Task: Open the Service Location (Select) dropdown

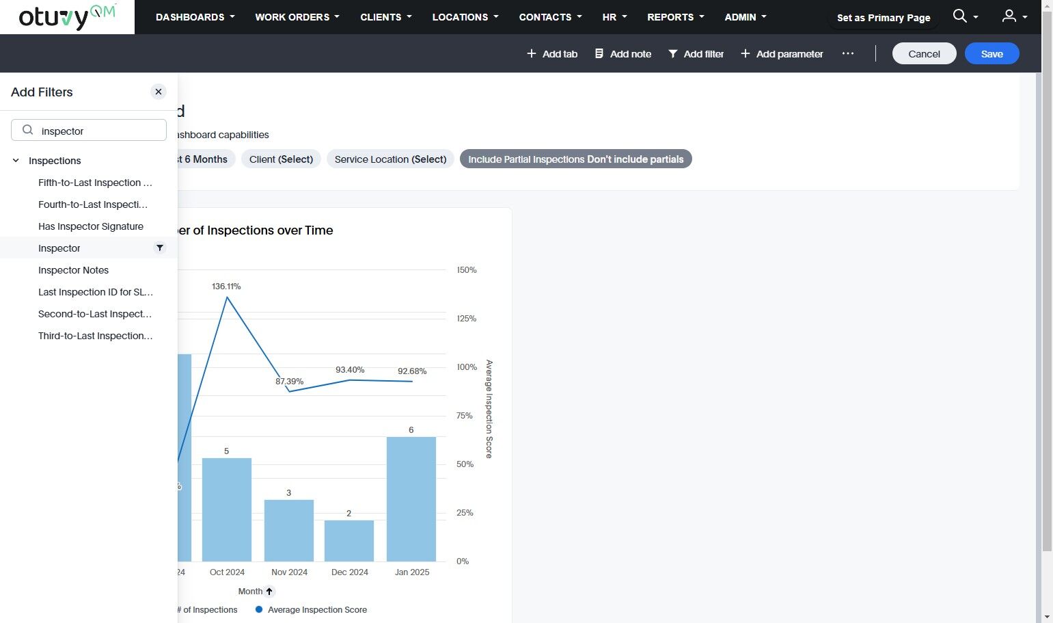Action: click(x=390, y=159)
